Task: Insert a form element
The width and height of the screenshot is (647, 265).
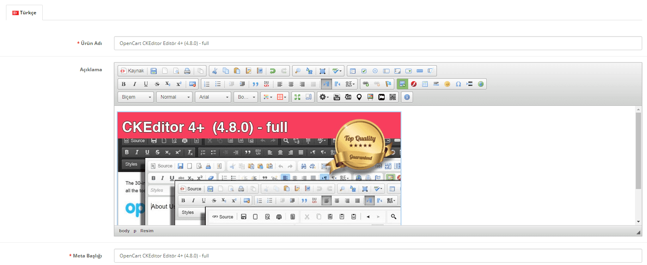Action: click(352, 71)
